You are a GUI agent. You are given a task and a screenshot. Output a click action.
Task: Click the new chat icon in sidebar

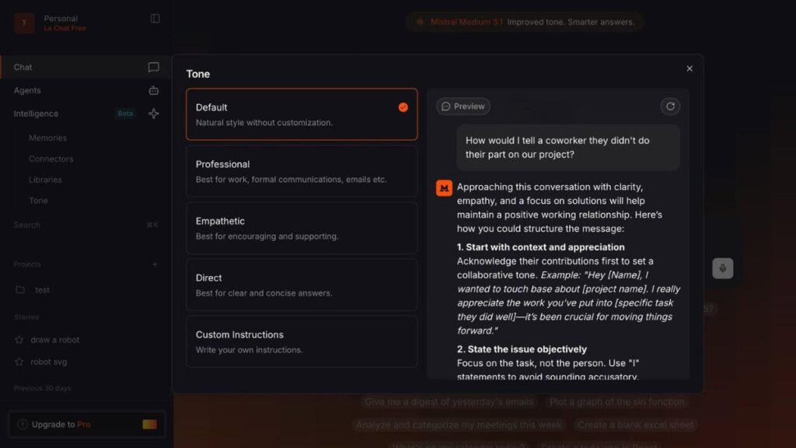pos(154,68)
